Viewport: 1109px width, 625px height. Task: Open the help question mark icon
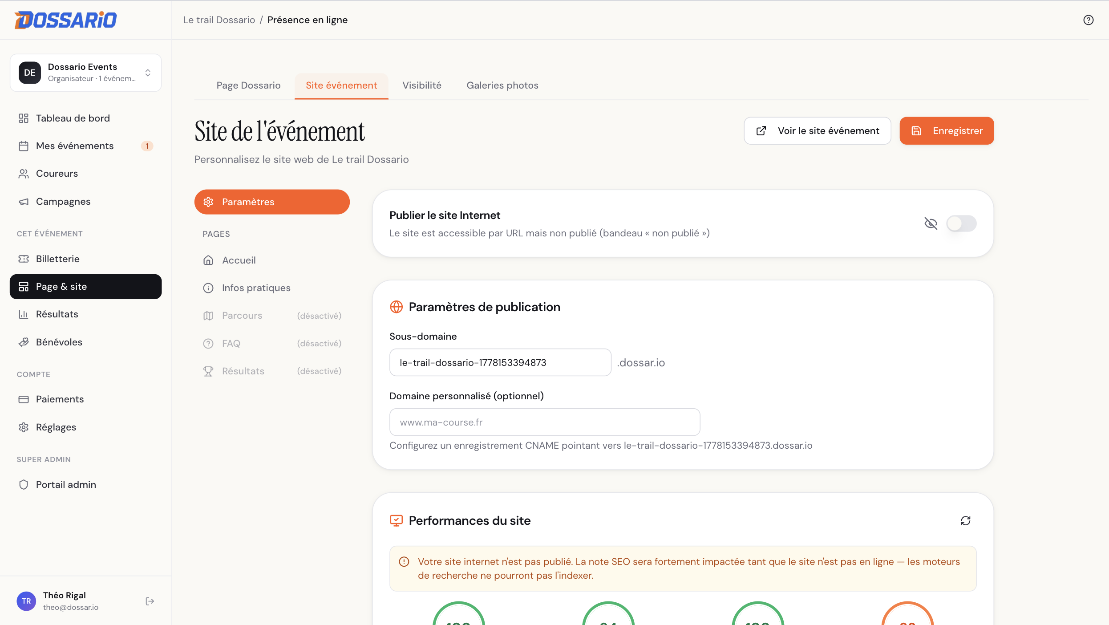click(x=1089, y=20)
